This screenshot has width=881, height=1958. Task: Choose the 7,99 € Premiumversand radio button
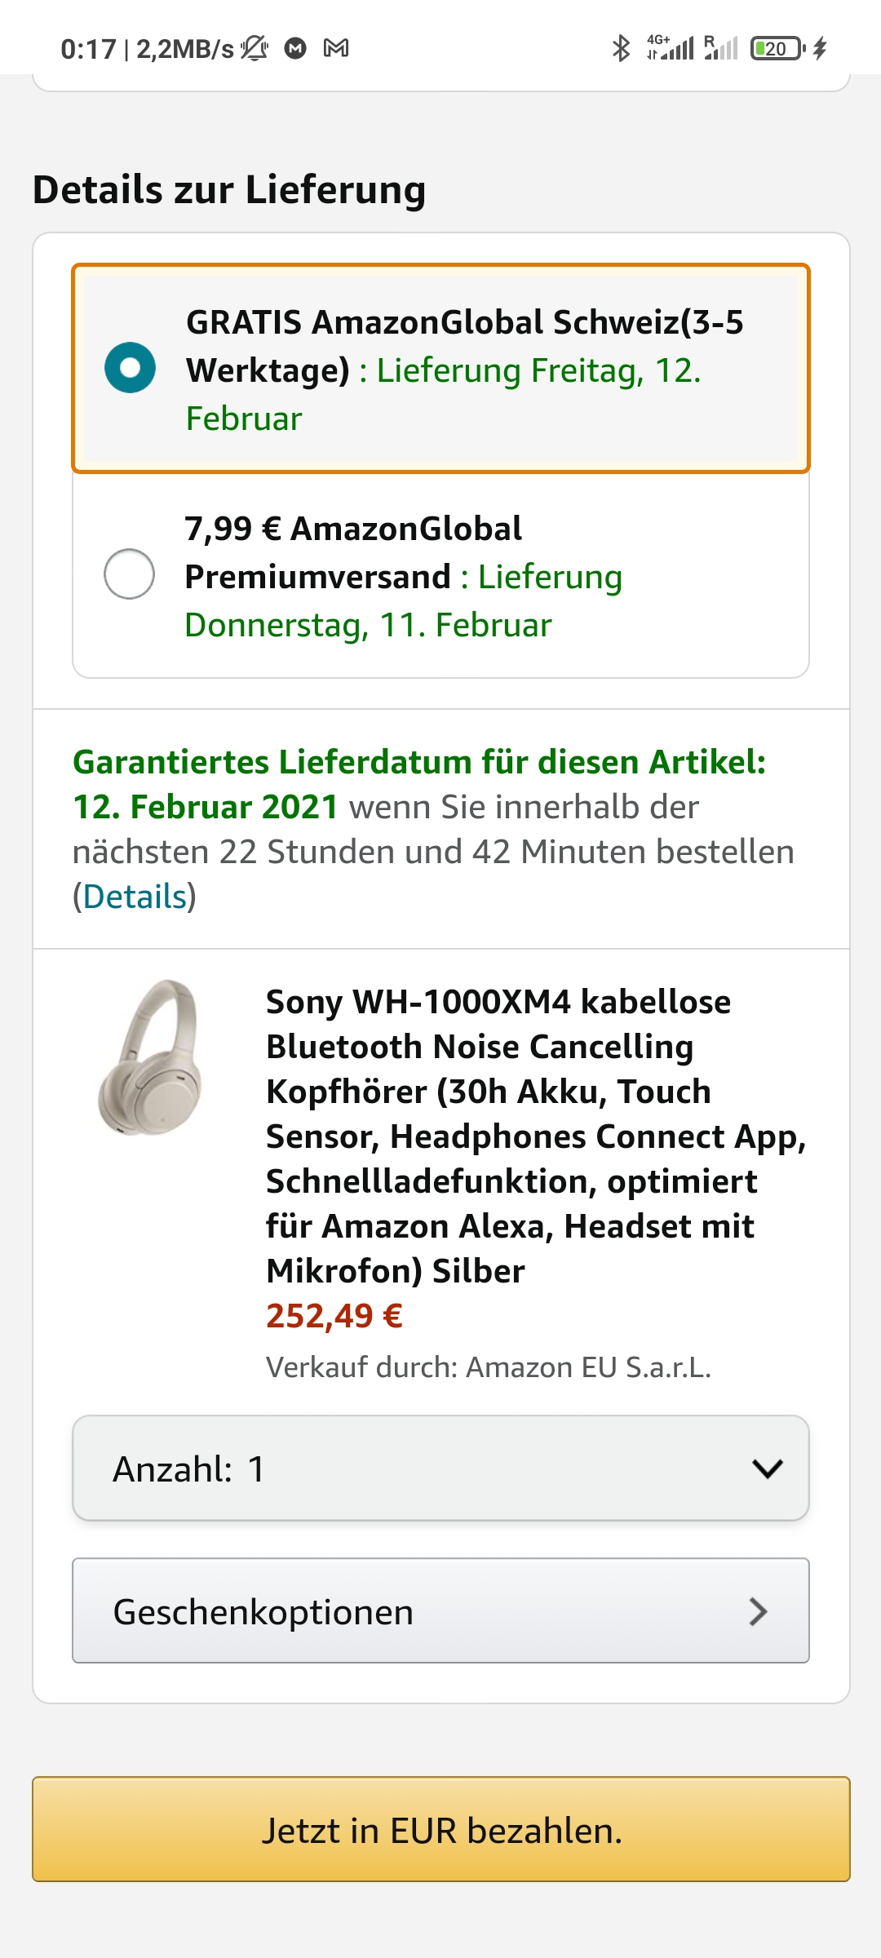coord(130,574)
